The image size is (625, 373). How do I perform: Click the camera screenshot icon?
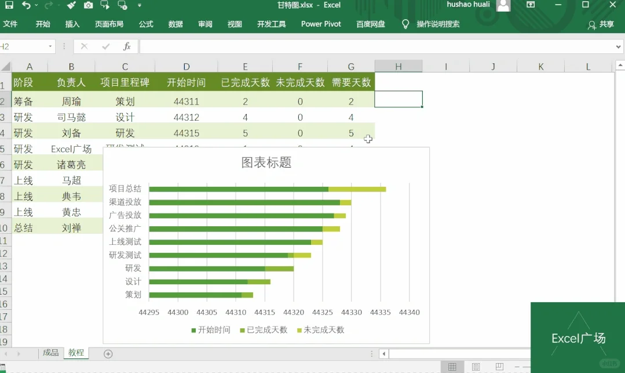click(x=88, y=5)
